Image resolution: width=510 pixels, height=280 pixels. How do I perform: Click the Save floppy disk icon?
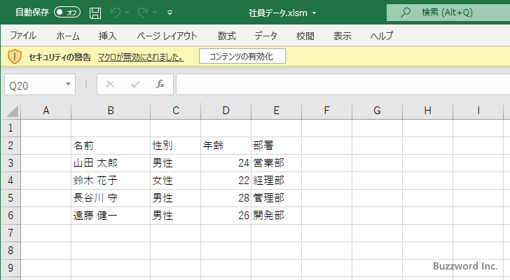coord(95,13)
